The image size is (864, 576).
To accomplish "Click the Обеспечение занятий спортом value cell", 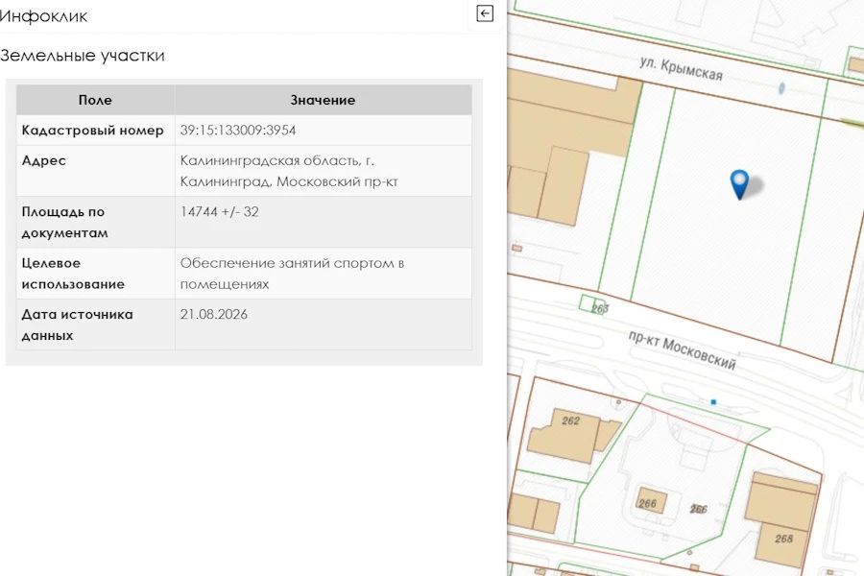I will click(x=324, y=274).
